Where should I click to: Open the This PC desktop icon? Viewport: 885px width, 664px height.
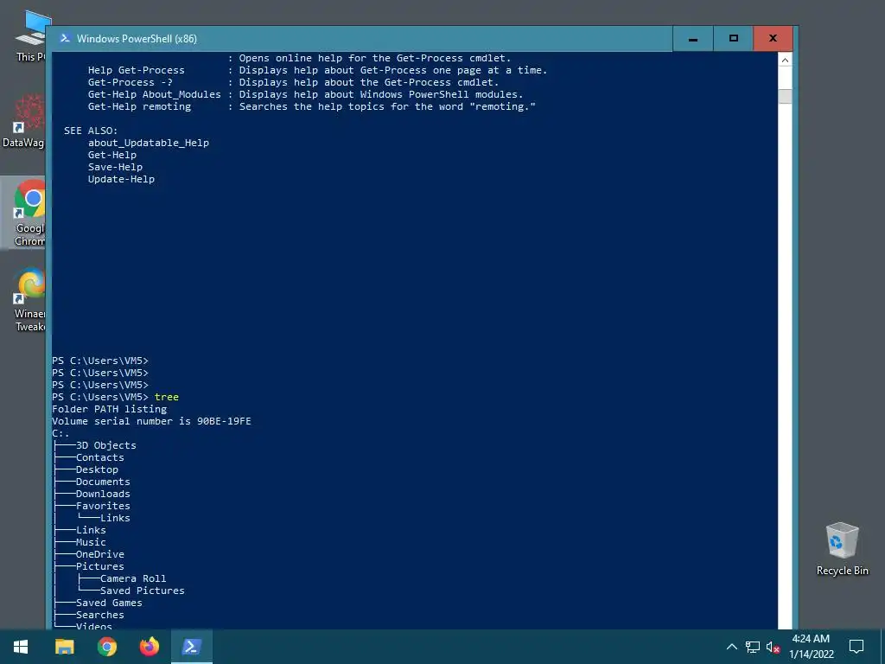[31, 35]
